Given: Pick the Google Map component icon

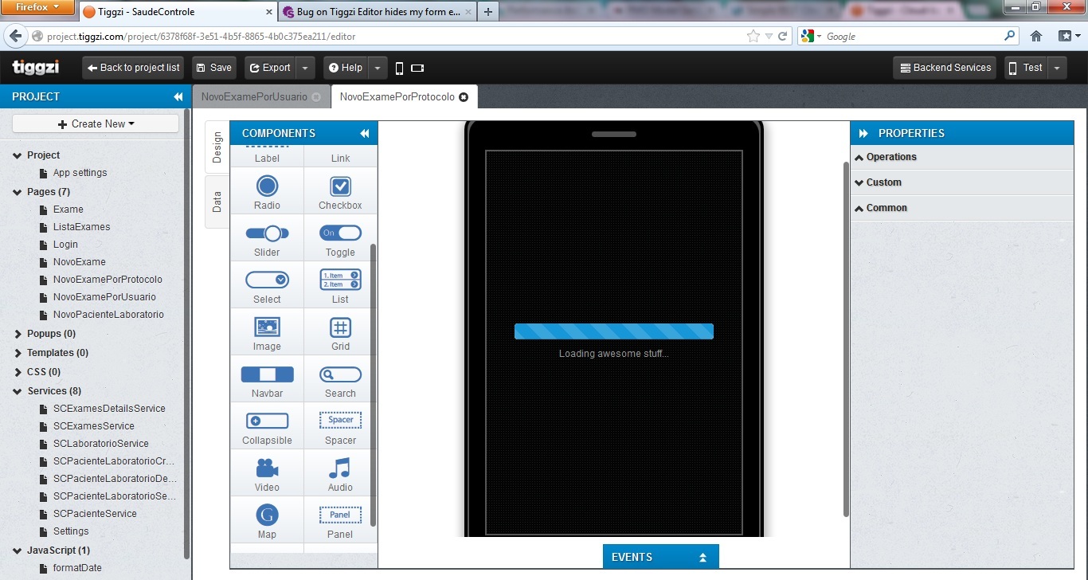Looking at the screenshot, I should point(267,515).
